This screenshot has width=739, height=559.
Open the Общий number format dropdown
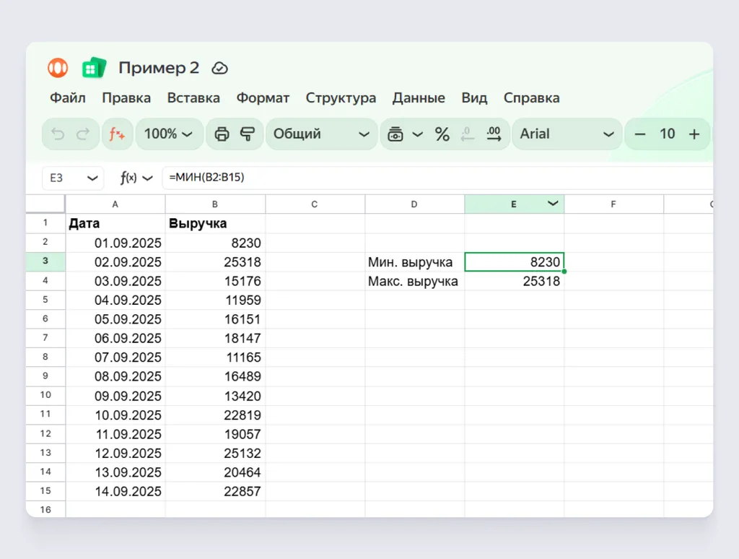321,134
